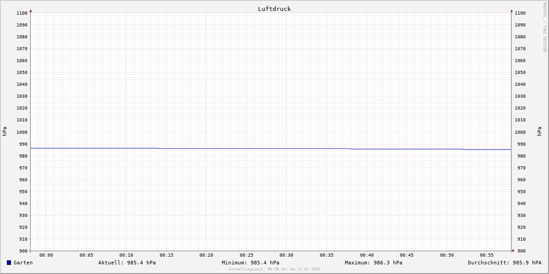Click the red arrow atop the right axis
Viewport: 549px width, 274px height.
[x=511, y=11]
